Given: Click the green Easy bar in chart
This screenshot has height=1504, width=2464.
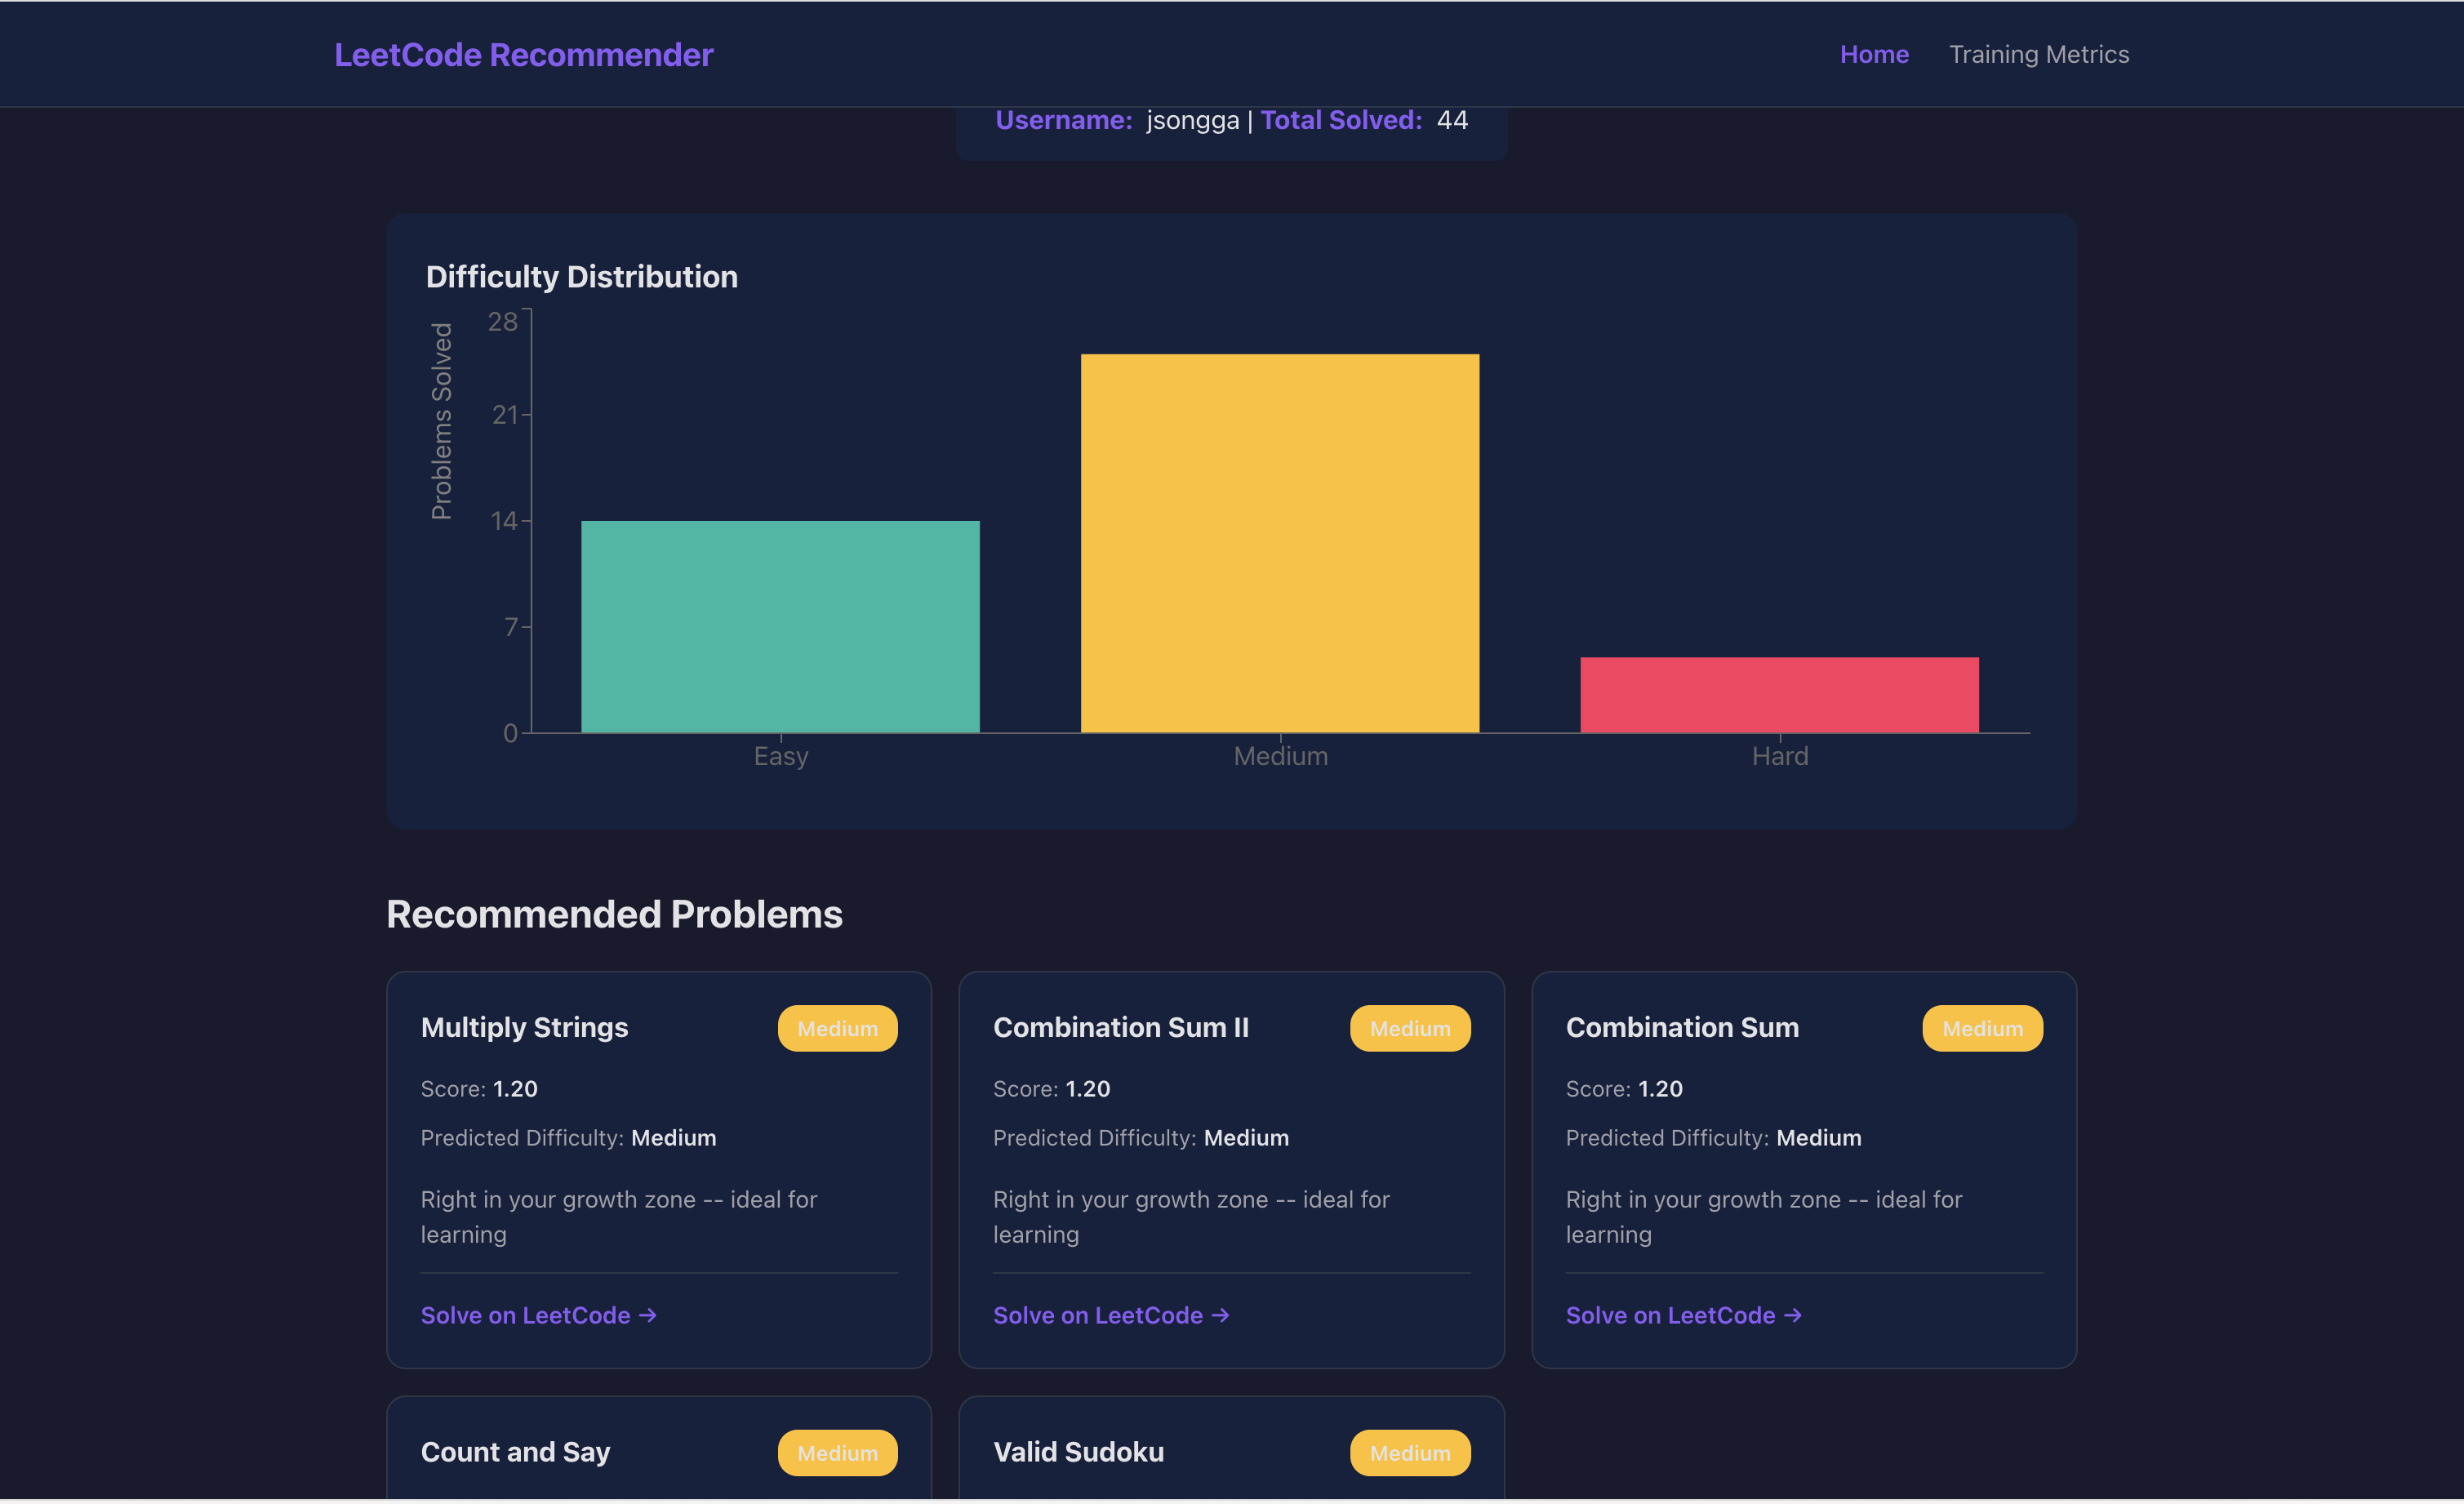Looking at the screenshot, I should (x=780, y=627).
